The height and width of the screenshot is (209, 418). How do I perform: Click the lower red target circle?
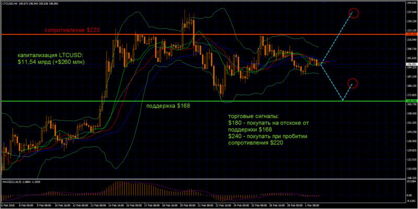352,83
